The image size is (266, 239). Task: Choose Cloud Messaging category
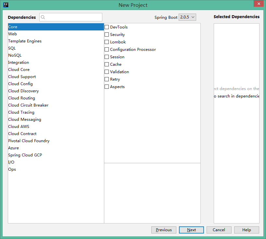pyautogui.click(x=56, y=119)
